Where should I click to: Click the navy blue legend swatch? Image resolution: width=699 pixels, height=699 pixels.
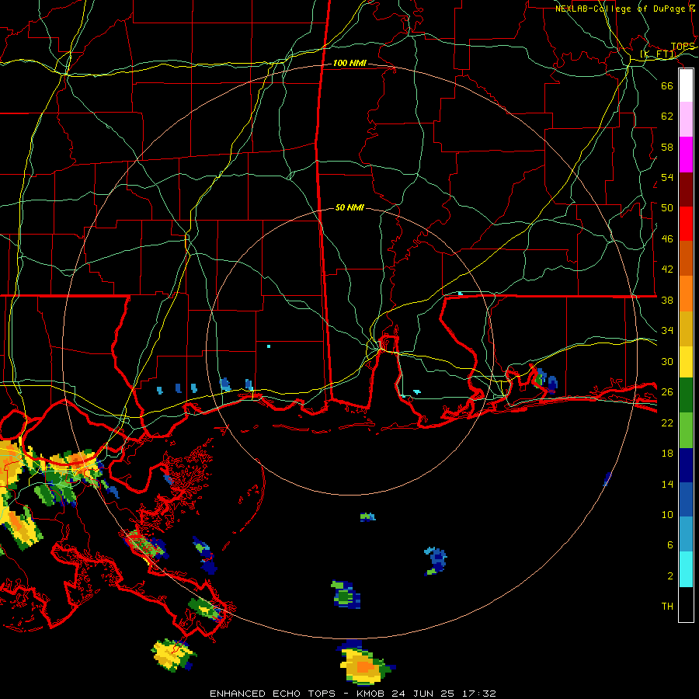click(686, 465)
